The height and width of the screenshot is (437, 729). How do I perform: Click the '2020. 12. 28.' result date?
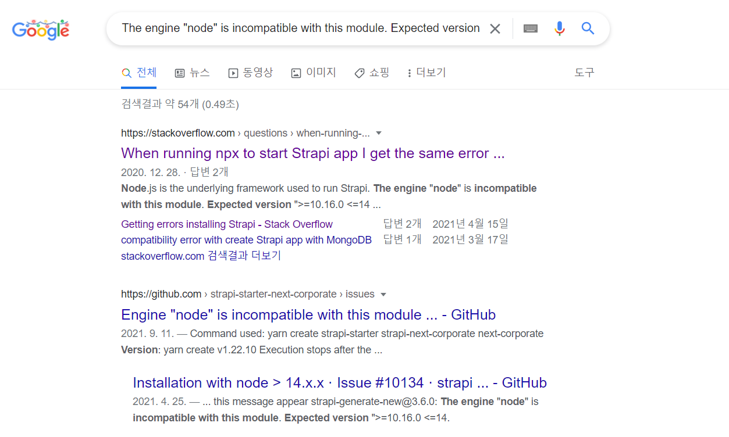151,173
